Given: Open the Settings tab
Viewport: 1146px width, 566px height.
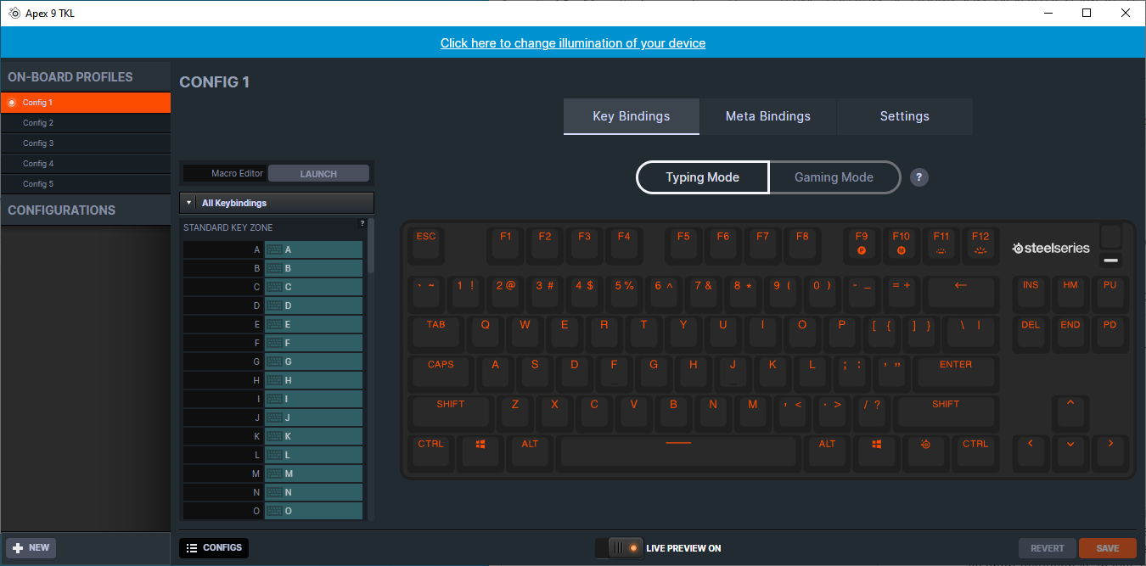Looking at the screenshot, I should pos(904,116).
